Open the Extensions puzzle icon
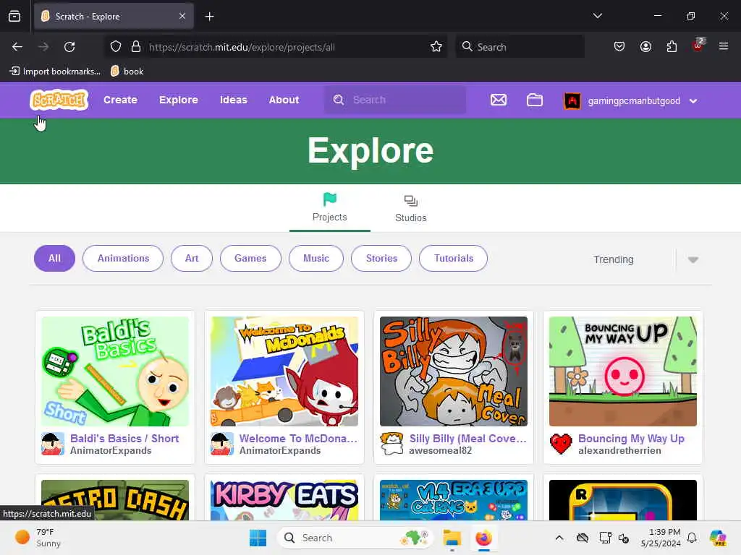This screenshot has height=555, width=741. (x=672, y=47)
